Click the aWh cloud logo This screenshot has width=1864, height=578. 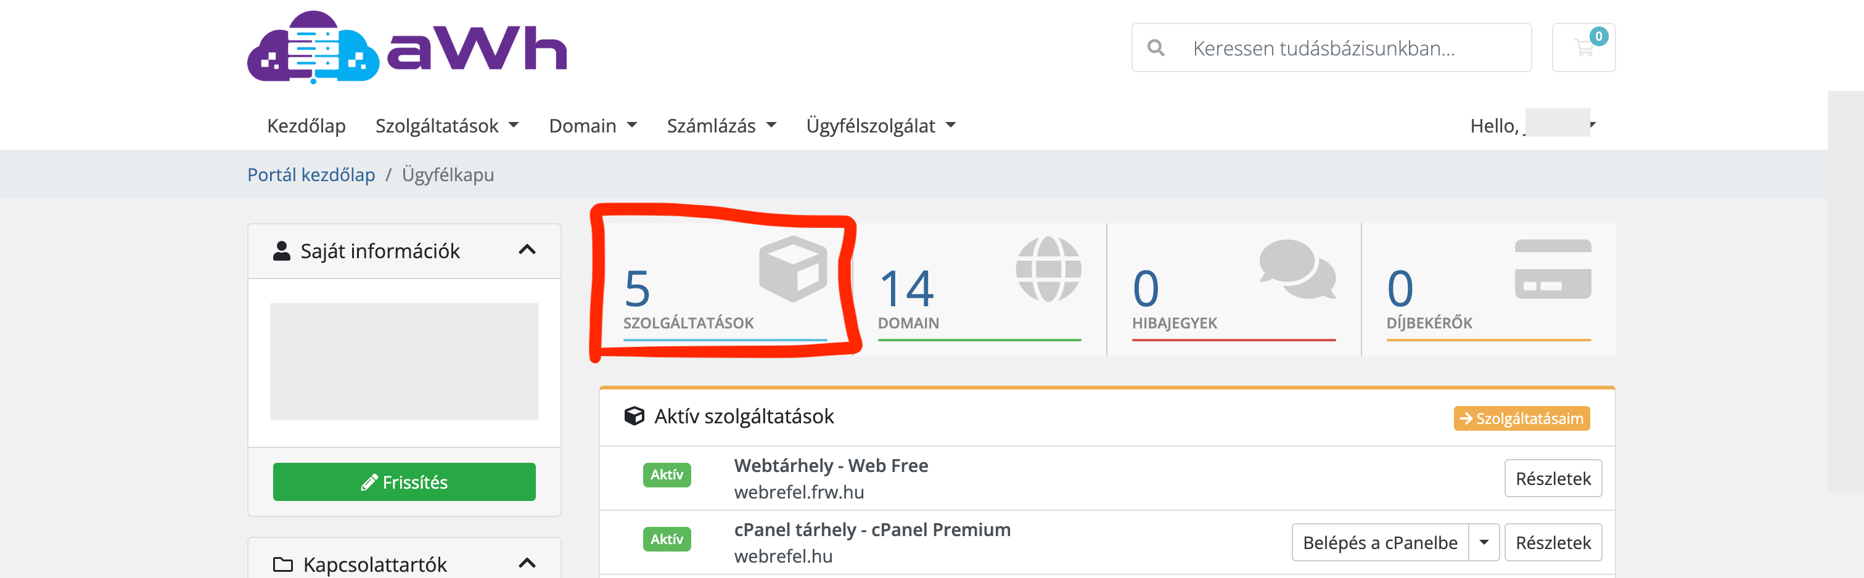(407, 47)
